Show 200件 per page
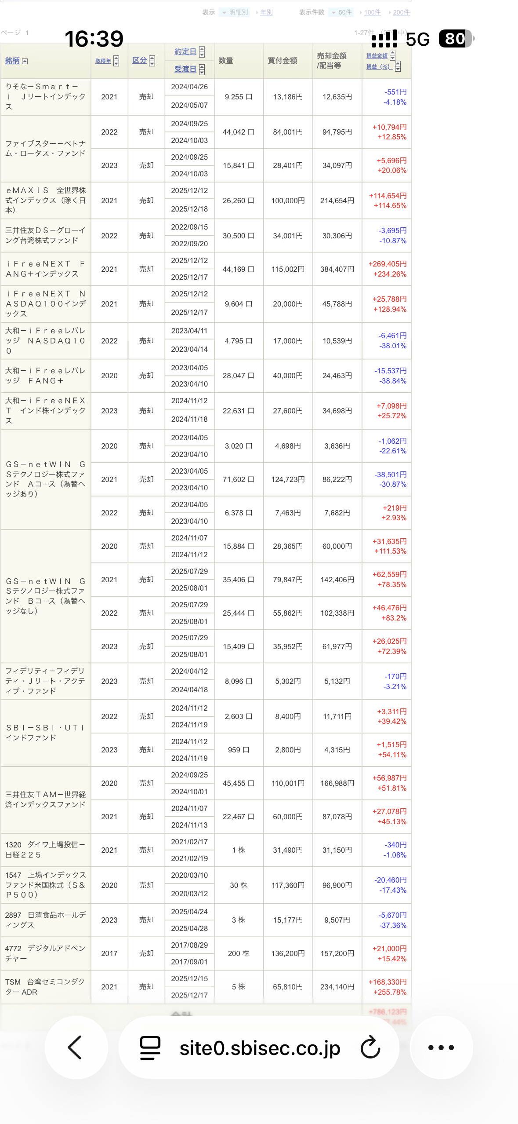The height and width of the screenshot is (1124, 518). 401,12
